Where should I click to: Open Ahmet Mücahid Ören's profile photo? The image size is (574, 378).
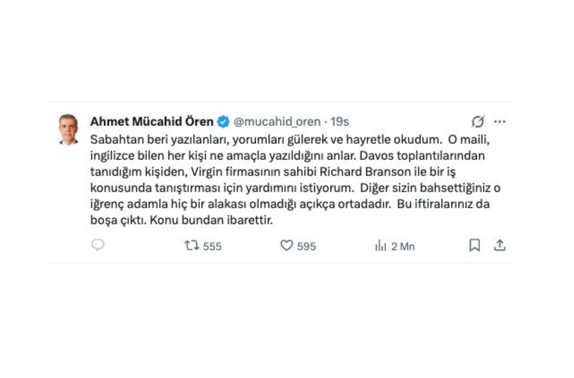[68, 129]
